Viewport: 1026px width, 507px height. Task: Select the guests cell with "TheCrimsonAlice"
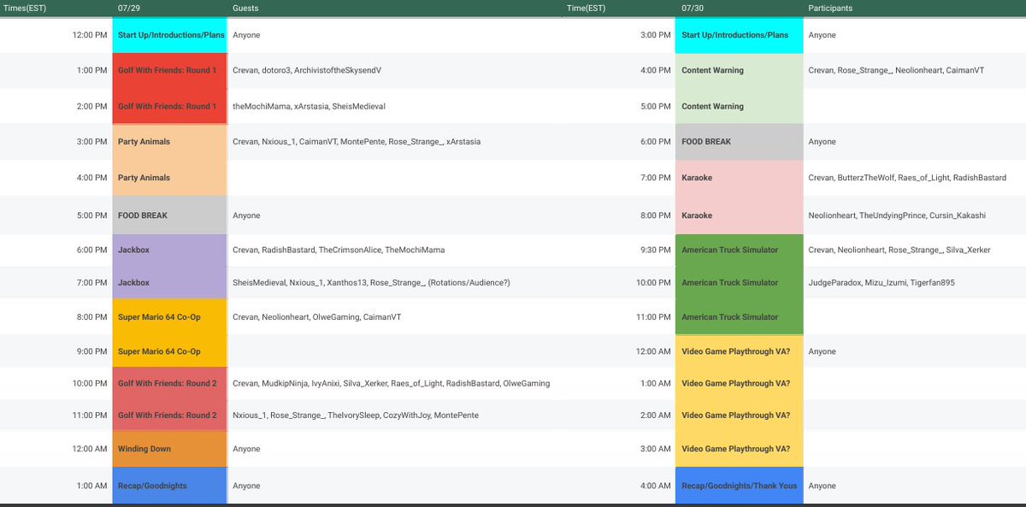(339, 250)
